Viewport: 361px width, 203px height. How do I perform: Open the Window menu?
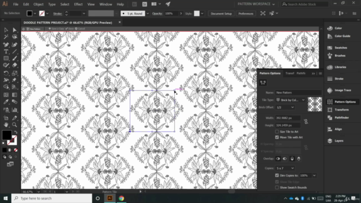coord(105,4)
